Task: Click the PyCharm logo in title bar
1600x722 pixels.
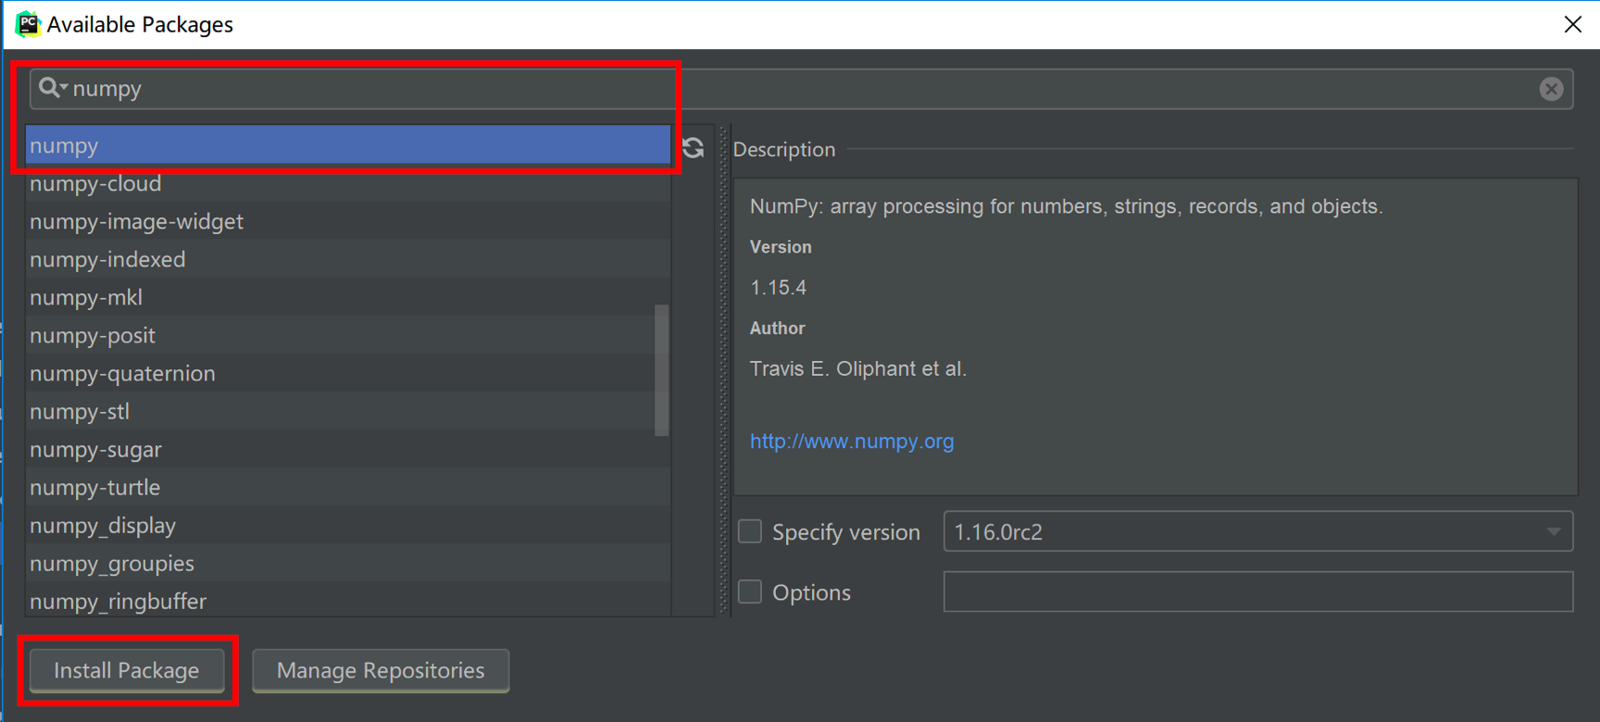Action: pyautogui.click(x=28, y=24)
